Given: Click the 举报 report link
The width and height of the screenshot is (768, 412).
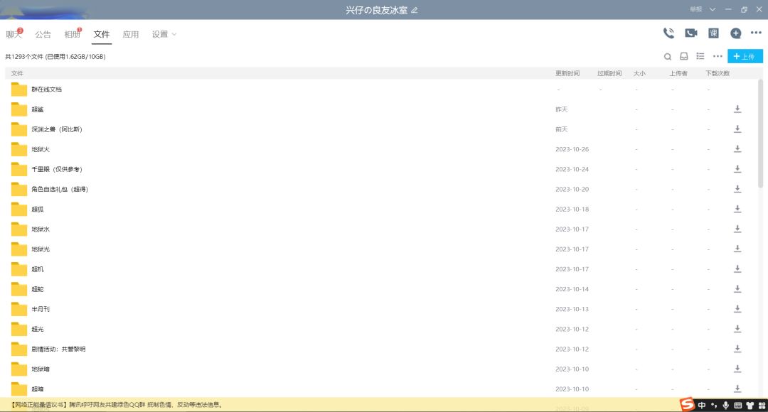Looking at the screenshot, I should [696, 9].
